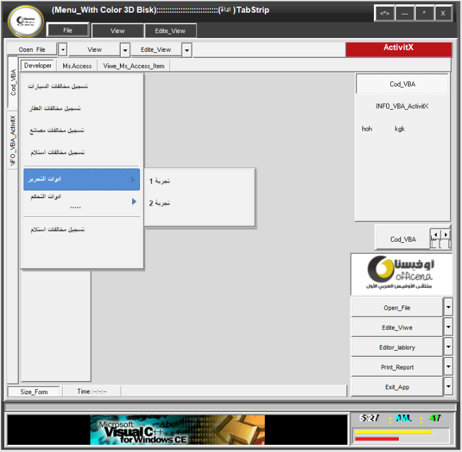Image resolution: width=462 pixels, height=452 pixels.
Task: Select submenu entry تجربة 1
Action: [160, 181]
